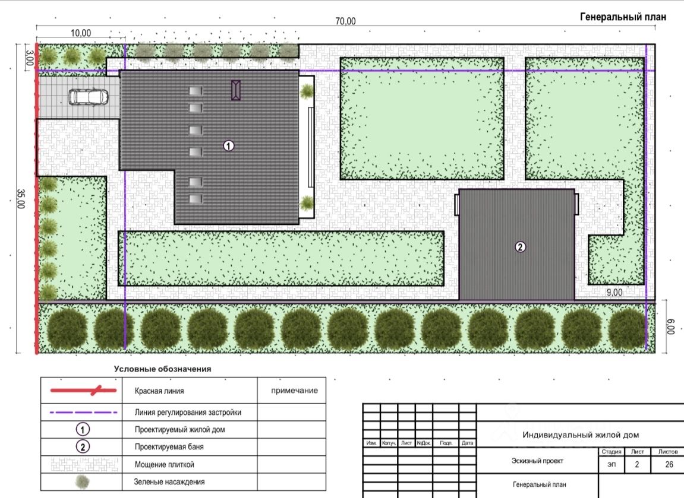Click the bathhouse building roof

pyautogui.click(x=516, y=245)
